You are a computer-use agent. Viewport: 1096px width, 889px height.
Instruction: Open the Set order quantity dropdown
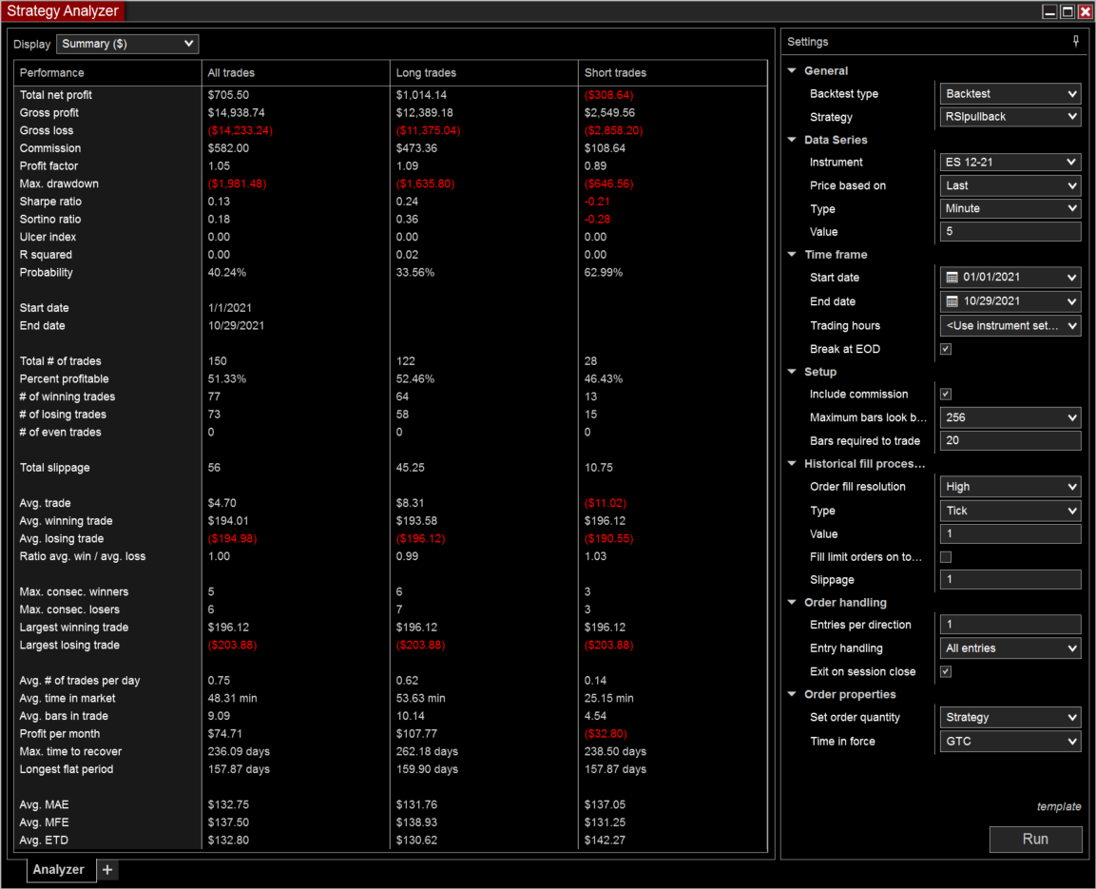1010,718
